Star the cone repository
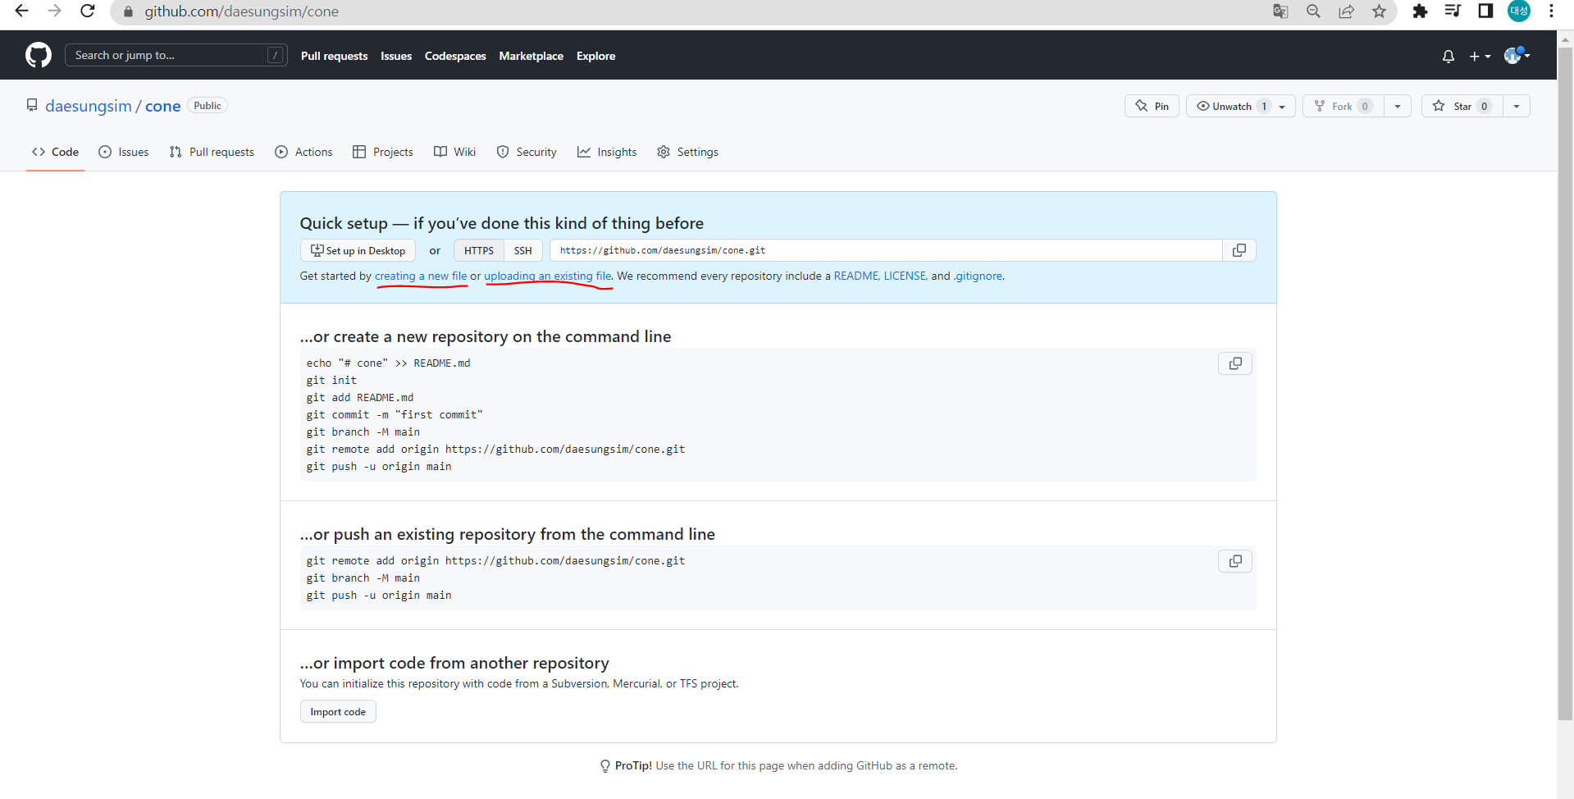Screen dimensions: 1574x799 [1462, 106]
